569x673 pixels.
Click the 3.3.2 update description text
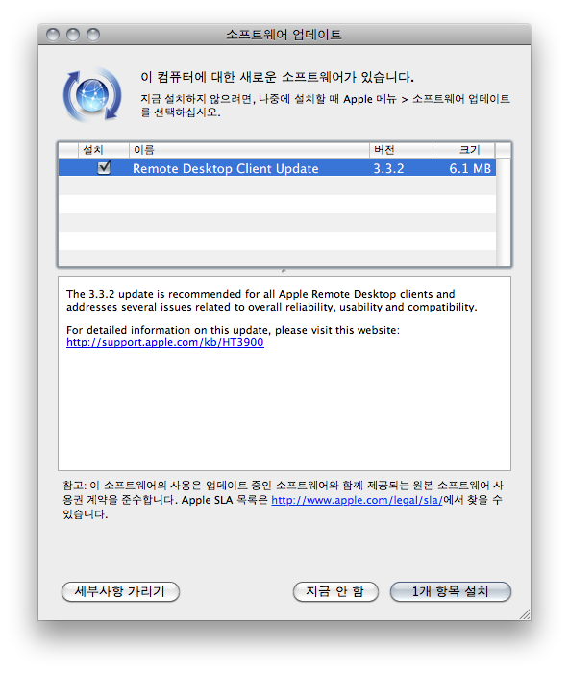(271, 300)
